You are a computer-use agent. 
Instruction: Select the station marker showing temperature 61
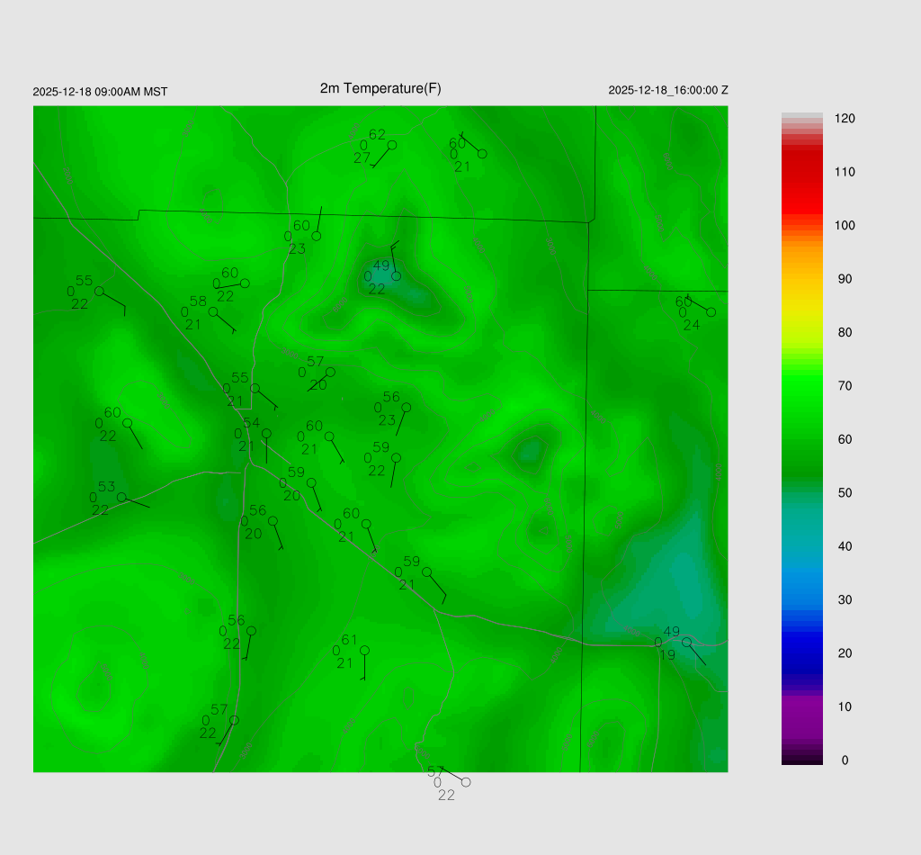[x=364, y=650]
